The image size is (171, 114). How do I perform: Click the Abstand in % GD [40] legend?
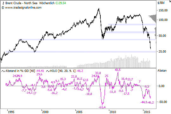tap(20, 71)
